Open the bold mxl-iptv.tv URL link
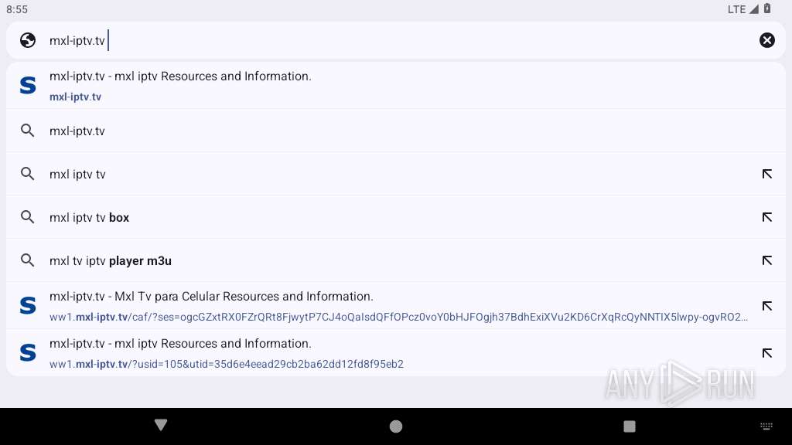This screenshot has height=445, width=792. point(75,97)
